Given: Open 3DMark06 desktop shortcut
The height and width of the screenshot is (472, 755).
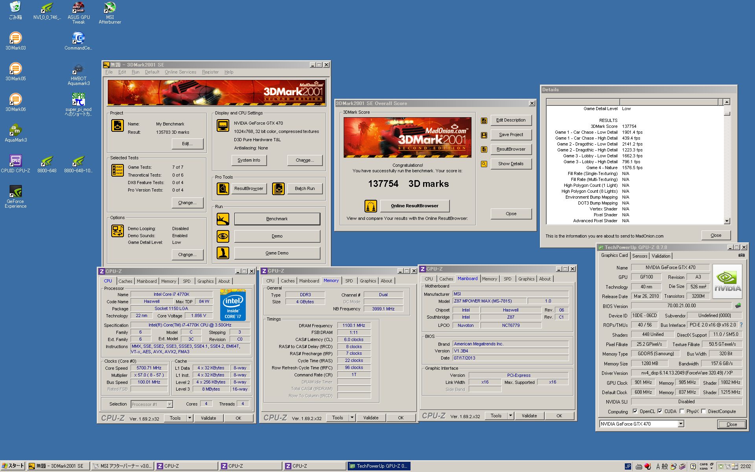Looking at the screenshot, I should point(15,102).
